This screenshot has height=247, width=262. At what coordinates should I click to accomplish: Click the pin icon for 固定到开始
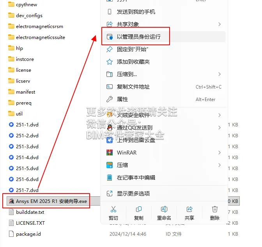tap(110, 49)
